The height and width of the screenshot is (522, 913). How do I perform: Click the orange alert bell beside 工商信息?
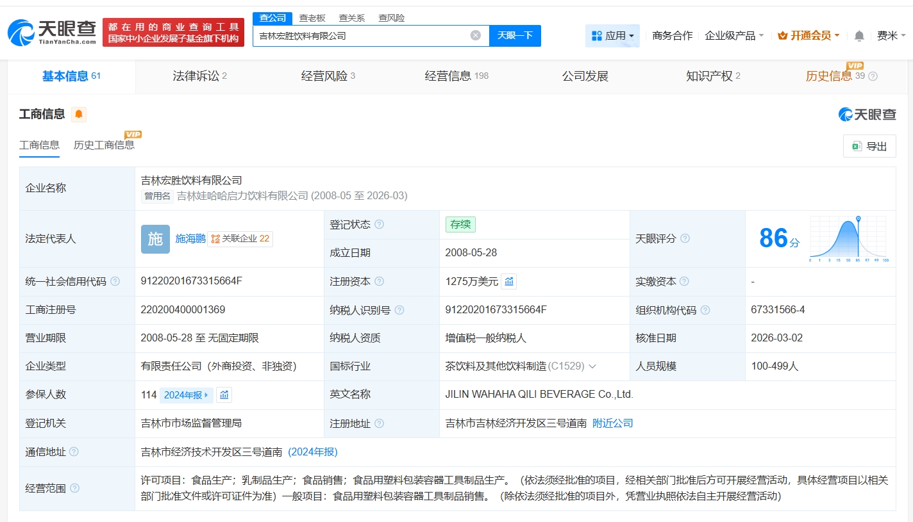(79, 115)
